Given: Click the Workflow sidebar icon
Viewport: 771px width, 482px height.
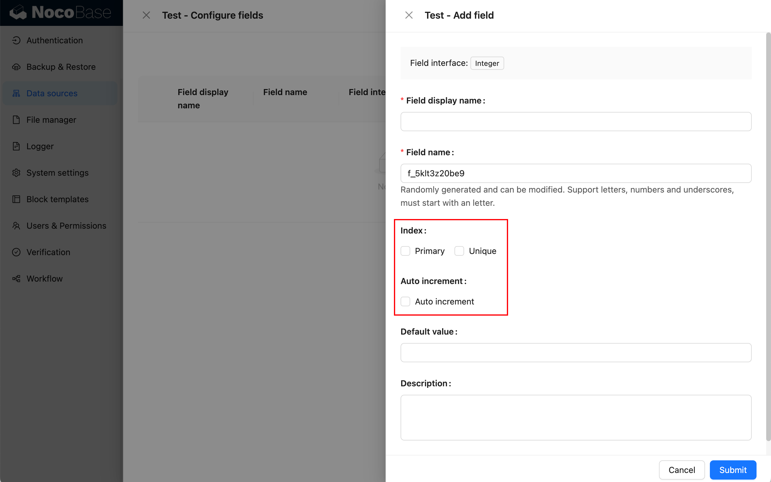Looking at the screenshot, I should 17,278.
